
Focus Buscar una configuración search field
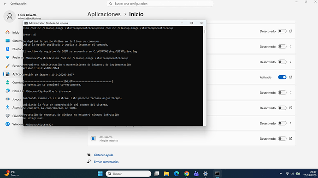click(160, 4)
